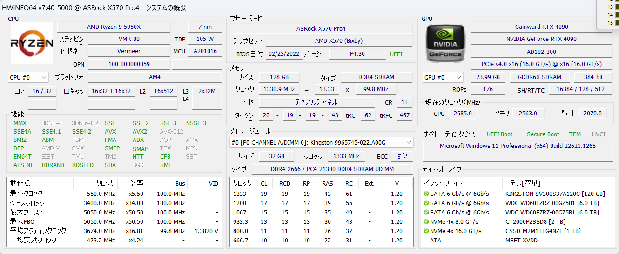The width and height of the screenshot is (619, 254).
Task: Click the color square next to 14
Action: 616,15
